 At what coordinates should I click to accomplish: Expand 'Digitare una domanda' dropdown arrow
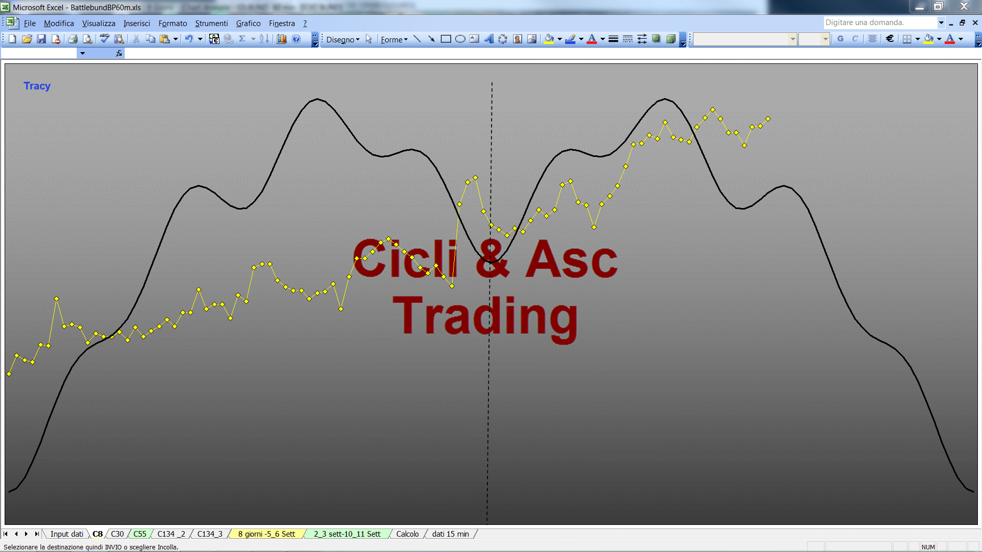pyautogui.click(x=941, y=22)
